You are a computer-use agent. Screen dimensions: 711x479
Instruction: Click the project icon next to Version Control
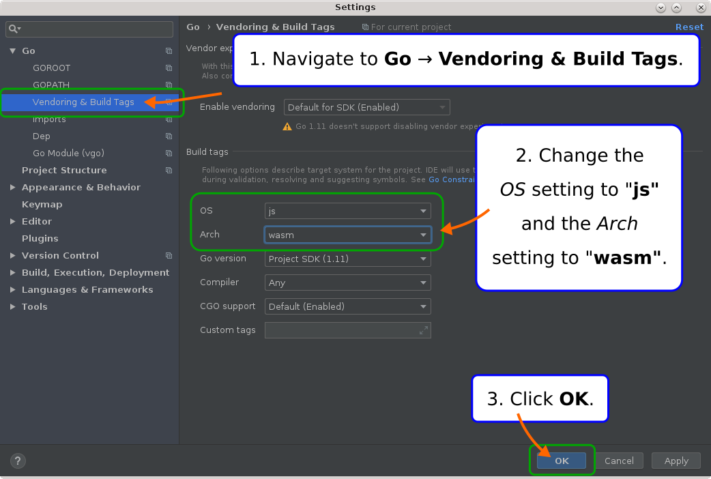pyautogui.click(x=169, y=255)
